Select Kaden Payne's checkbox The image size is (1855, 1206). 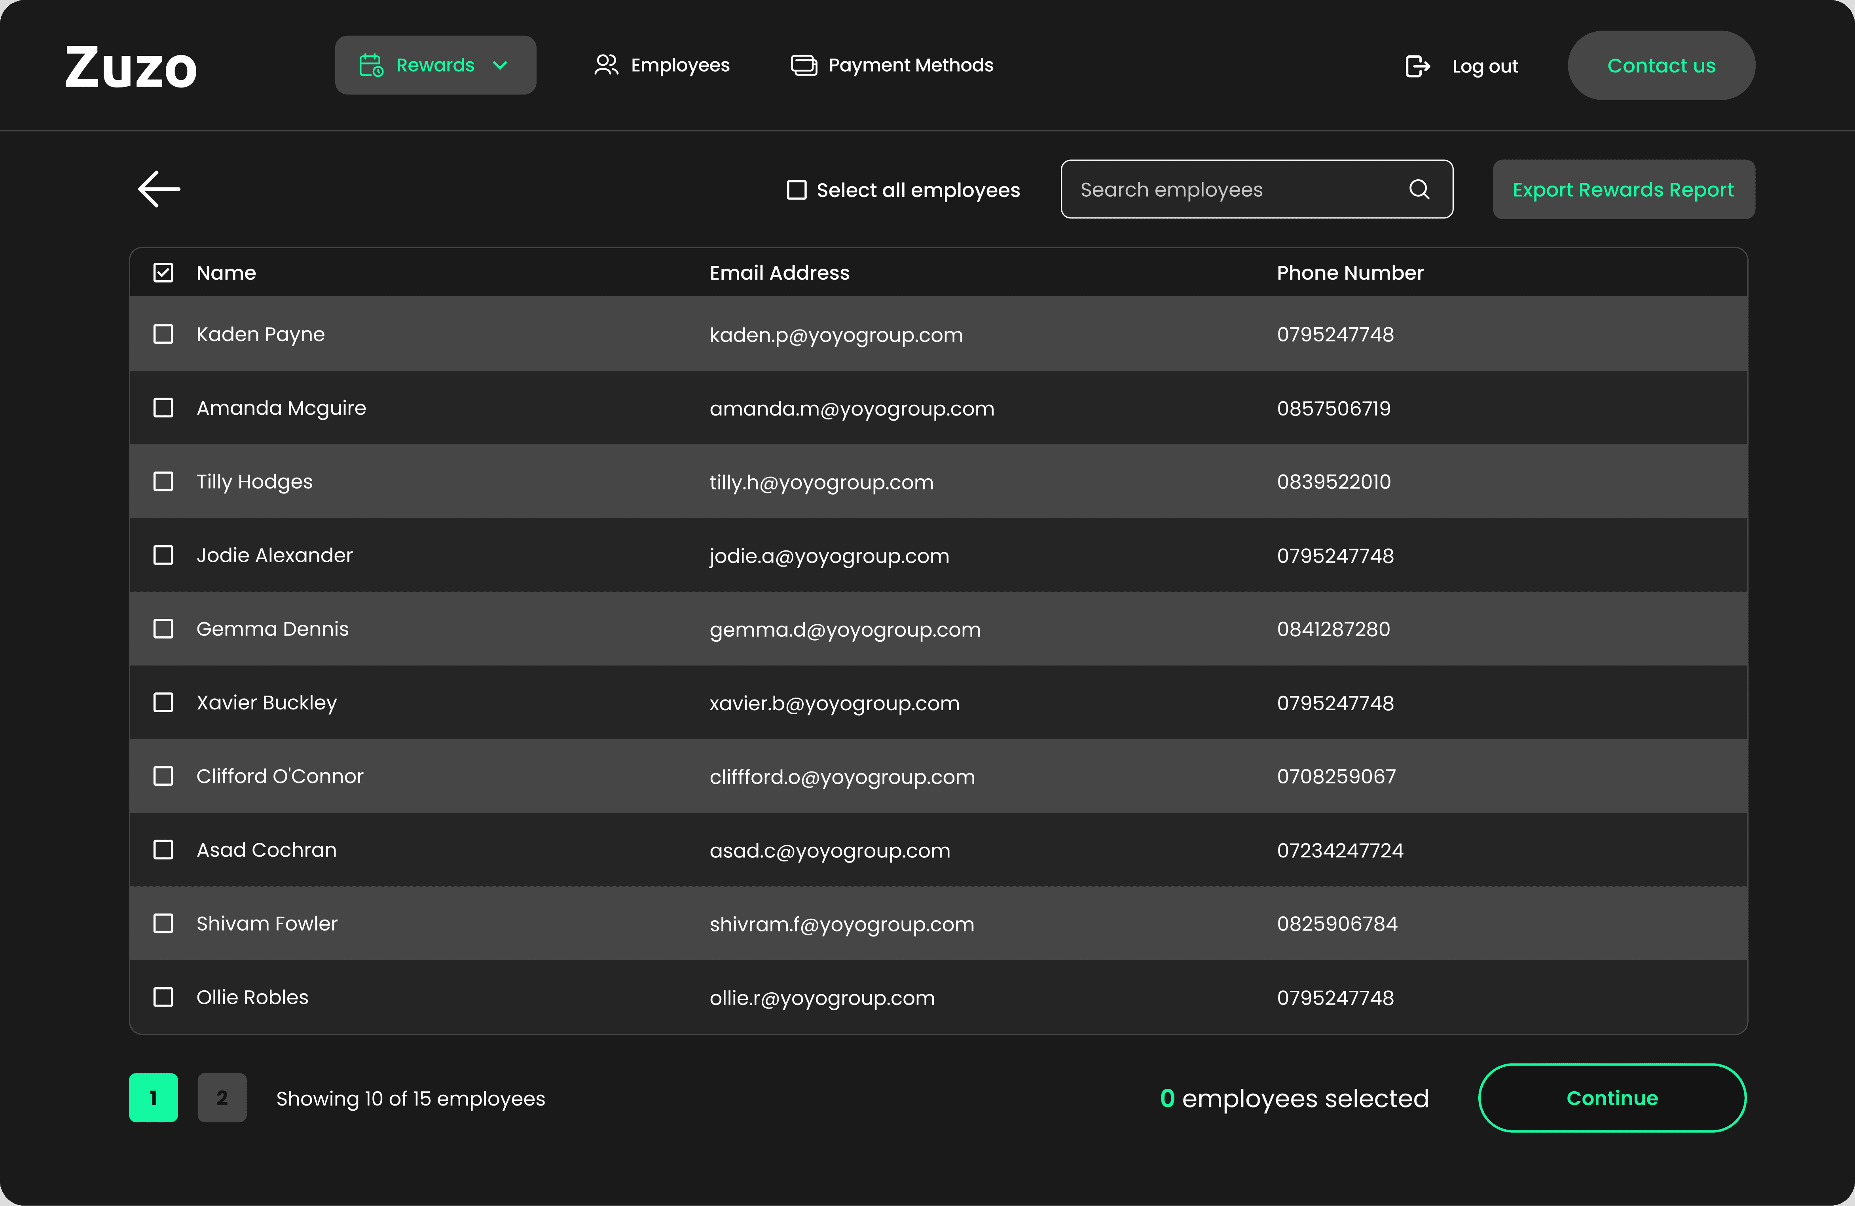pyautogui.click(x=163, y=334)
